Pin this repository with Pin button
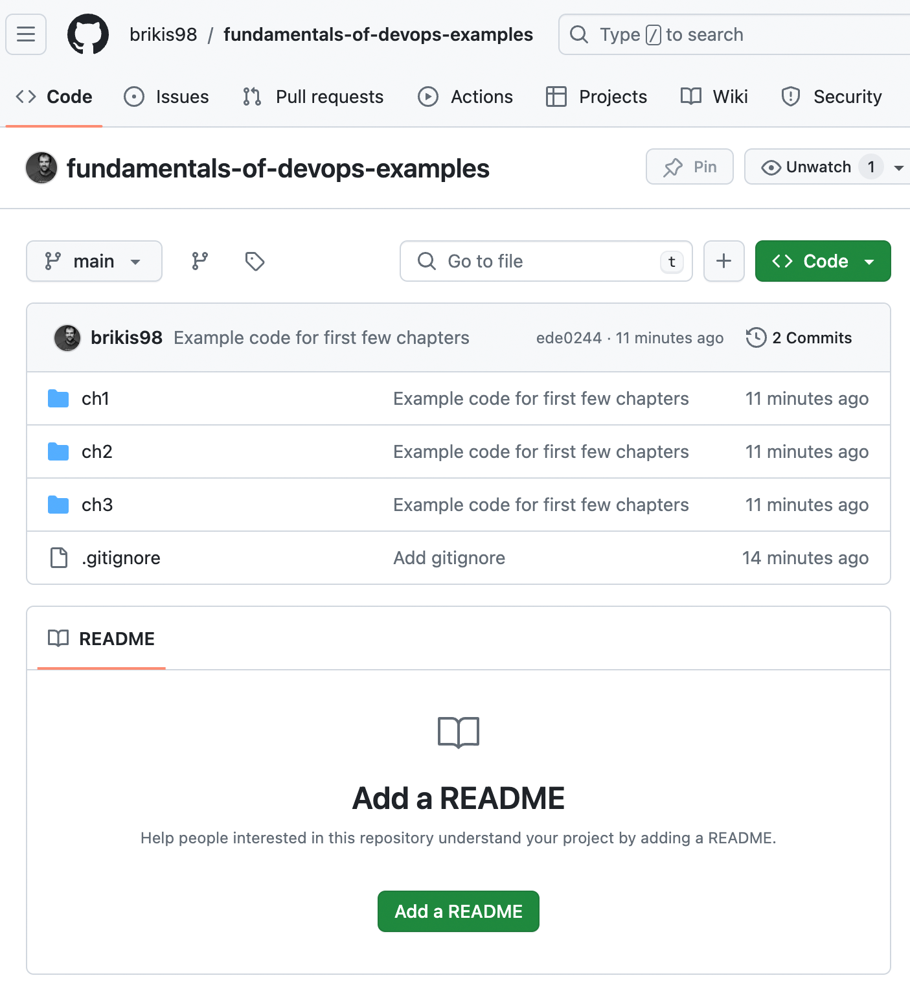This screenshot has height=991, width=910. tap(690, 166)
